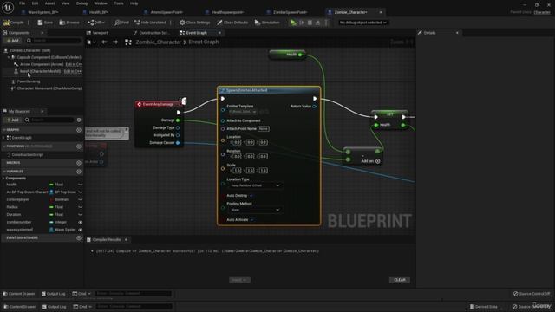Click Hide Unrelated in toolbar
This screenshot has height=312, width=555.
[150, 23]
